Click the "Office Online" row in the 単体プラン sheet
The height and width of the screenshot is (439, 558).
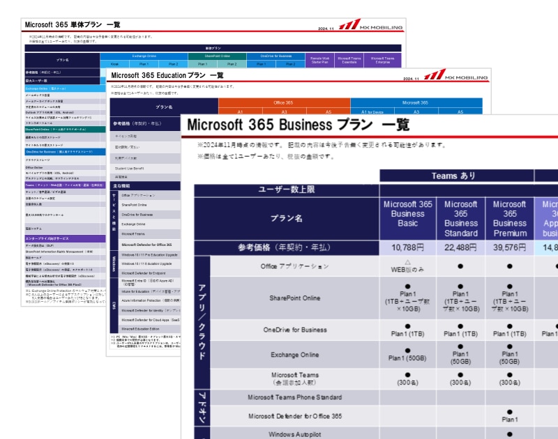tap(65, 167)
